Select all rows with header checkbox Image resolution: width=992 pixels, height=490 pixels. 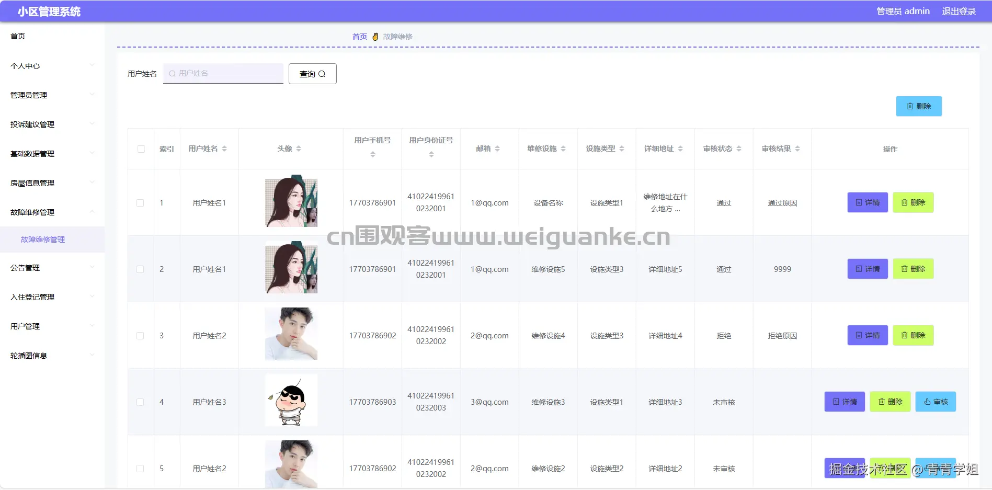coord(141,149)
